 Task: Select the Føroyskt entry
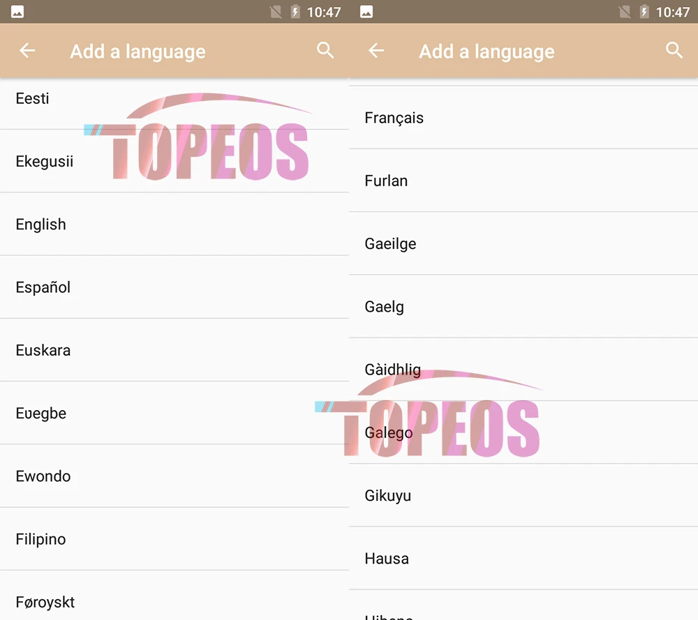click(x=174, y=596)
